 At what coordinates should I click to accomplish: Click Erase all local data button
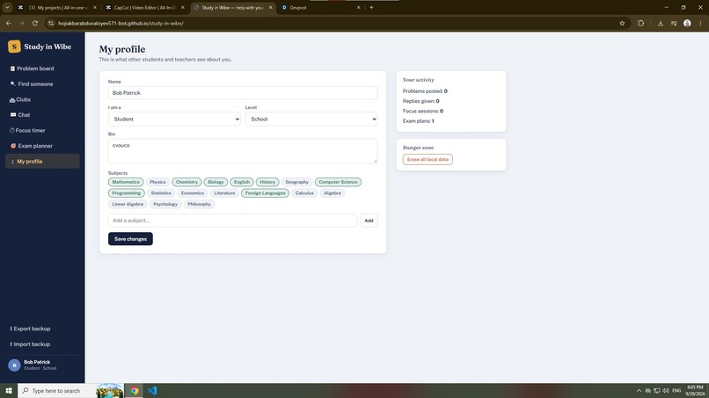[428, 160]
